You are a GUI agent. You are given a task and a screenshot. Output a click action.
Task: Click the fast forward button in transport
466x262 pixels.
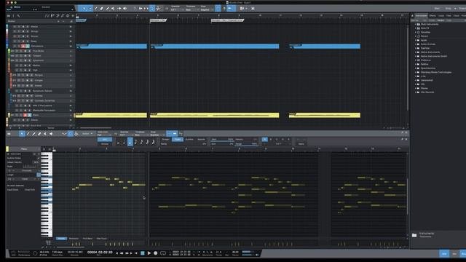[127, 253]
